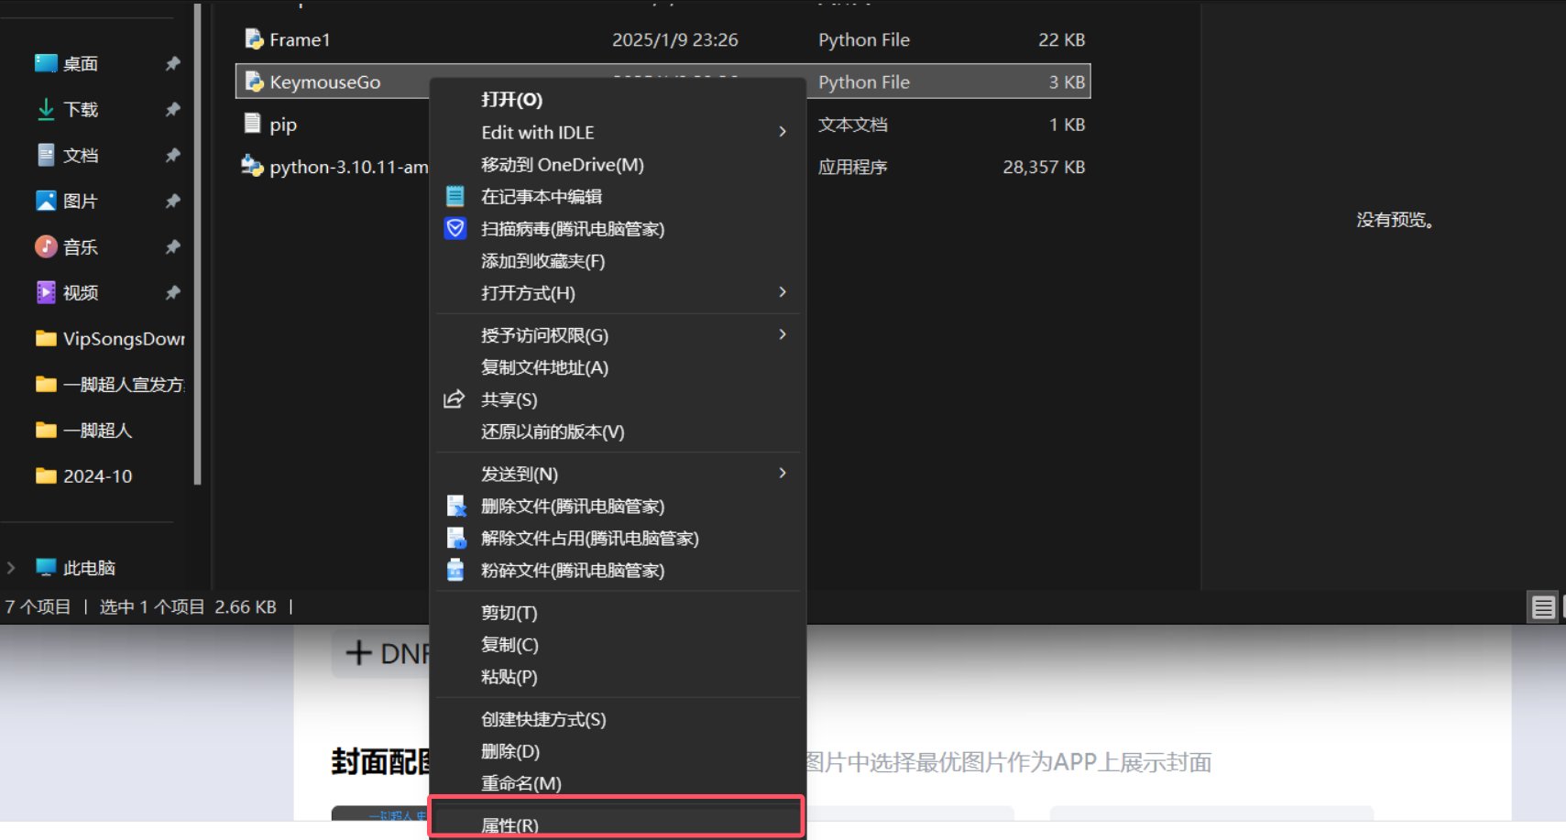Expand the 授予访问权限(G) submenu arrow

[783, 334]
